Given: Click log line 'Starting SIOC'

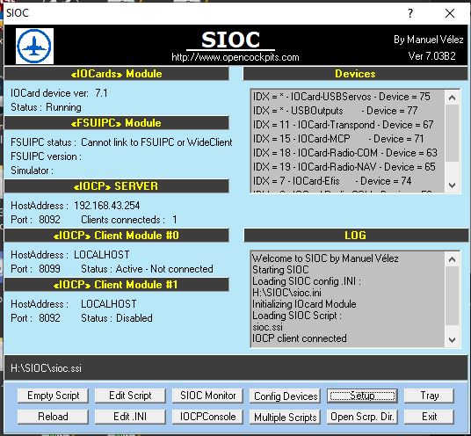Looking at the screenshot, I should [280, 270].
